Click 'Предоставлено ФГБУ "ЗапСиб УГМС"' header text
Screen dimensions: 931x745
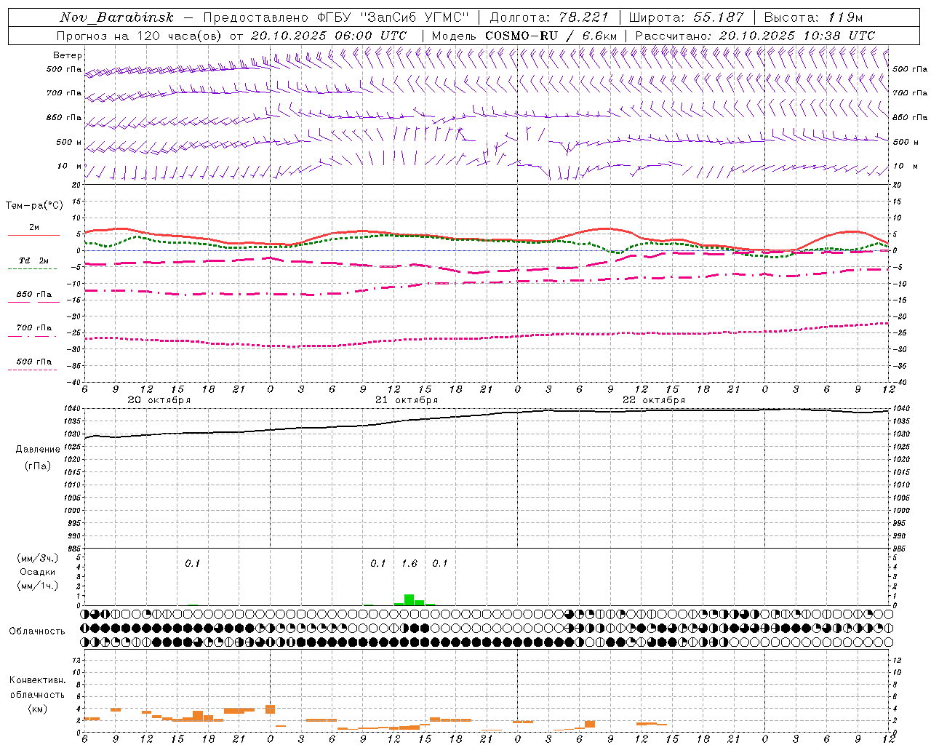click(x=336, y=17)
